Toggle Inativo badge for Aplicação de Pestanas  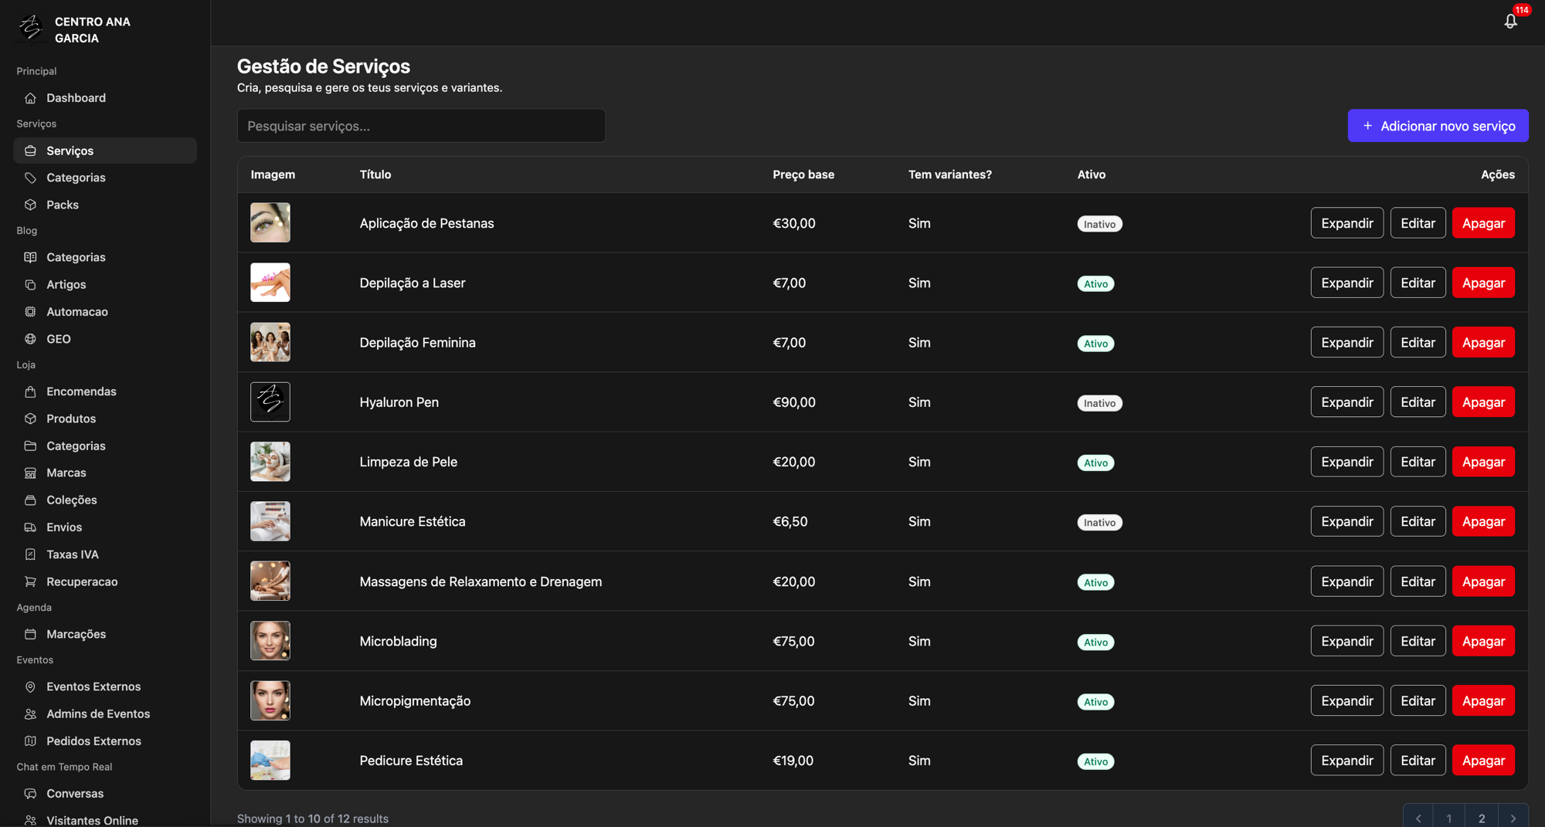[1099, 224]
